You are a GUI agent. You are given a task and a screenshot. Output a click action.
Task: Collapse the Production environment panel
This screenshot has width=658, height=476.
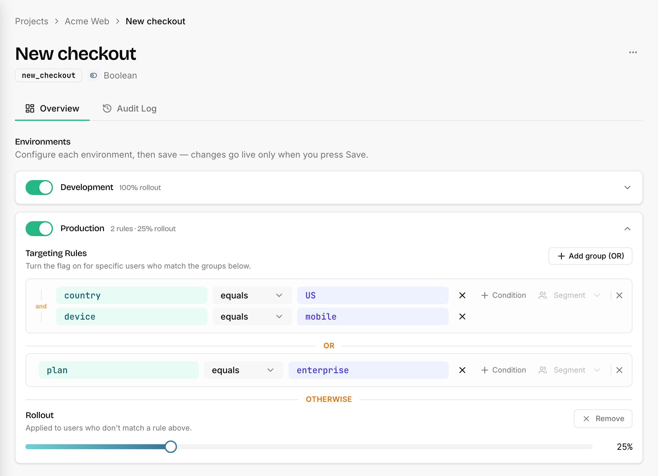coord(627,229)
